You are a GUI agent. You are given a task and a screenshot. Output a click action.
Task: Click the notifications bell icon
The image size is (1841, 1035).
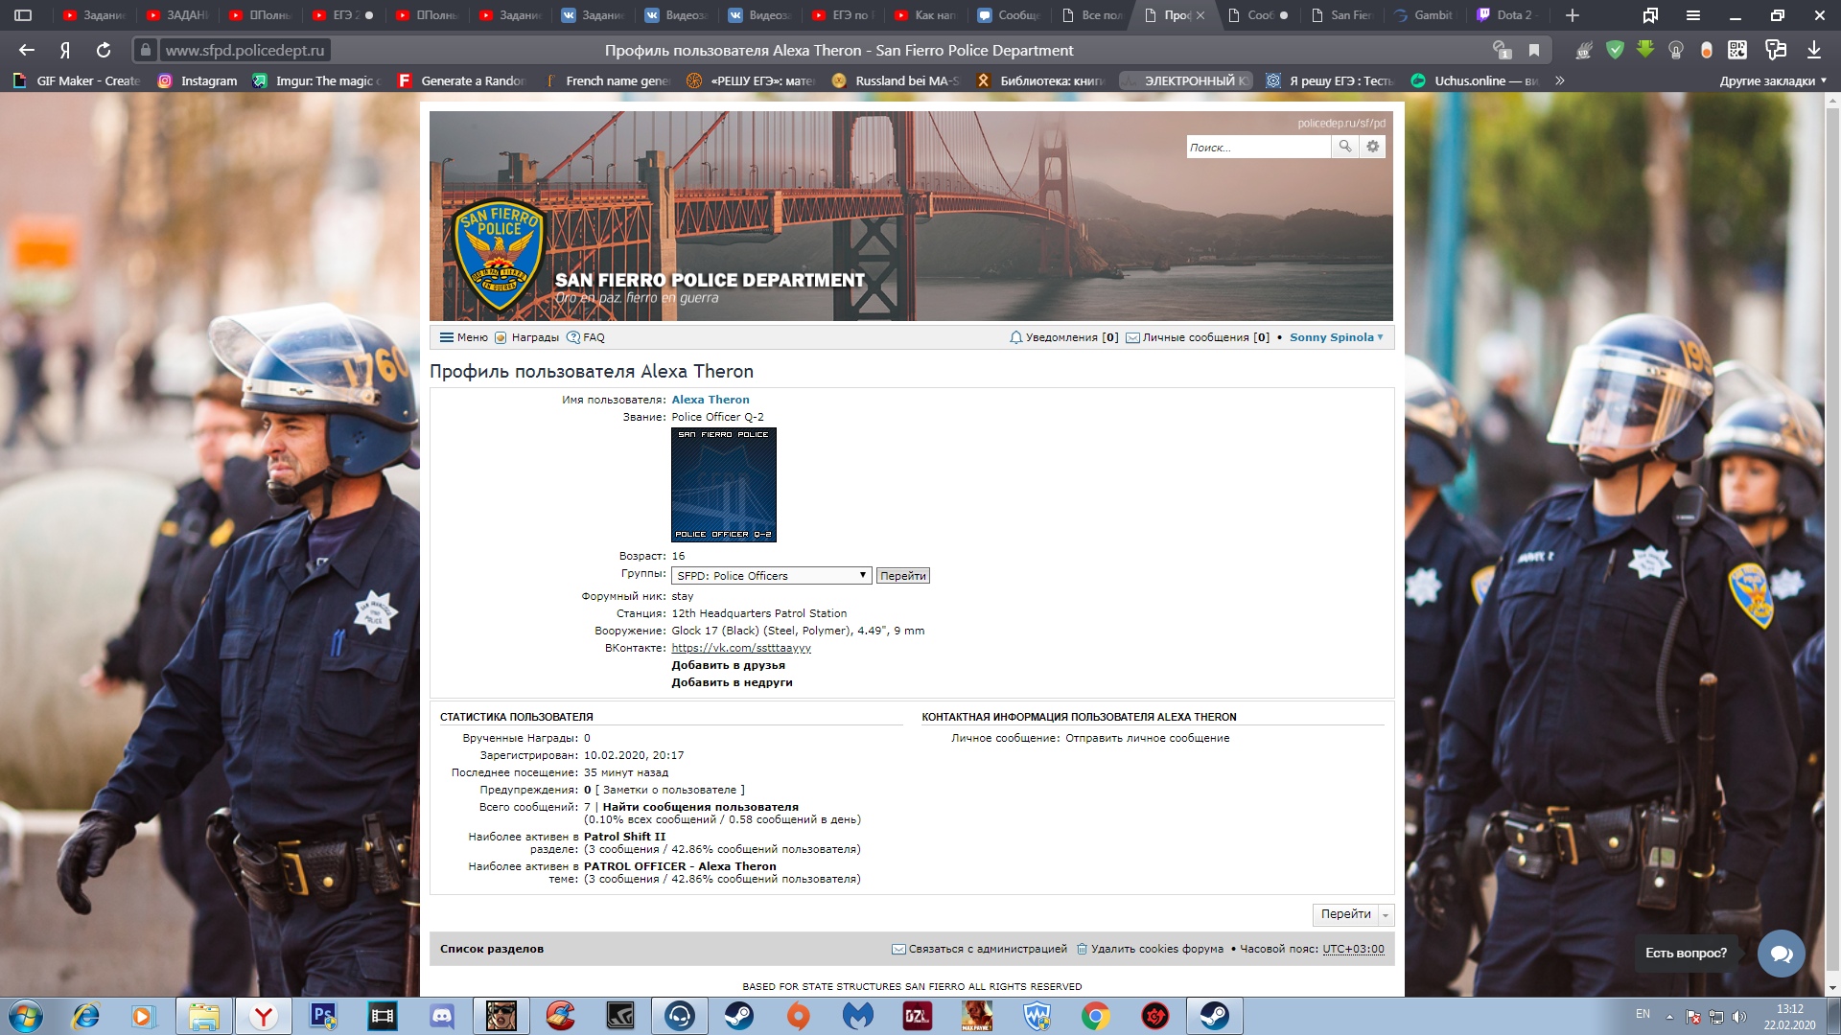tap(1015, 337)
